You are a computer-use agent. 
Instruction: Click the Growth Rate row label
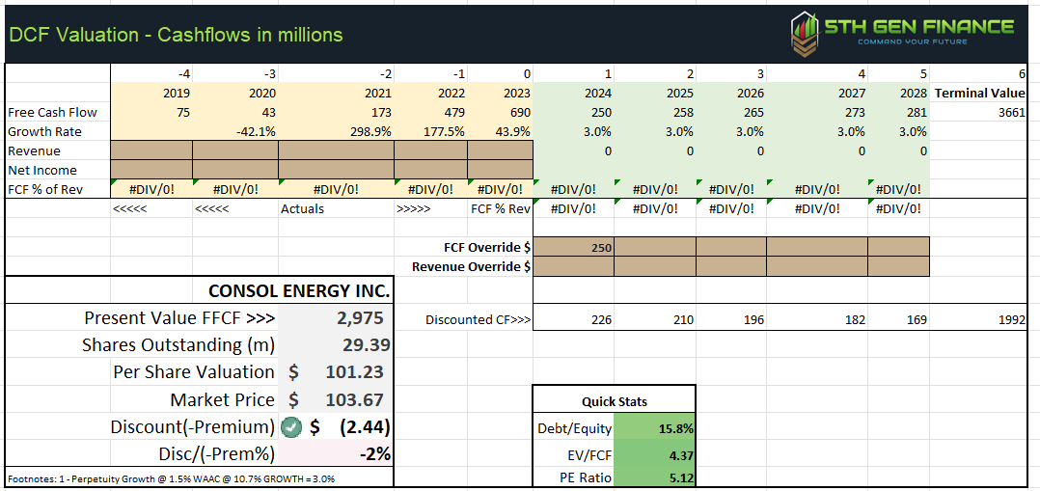coord(44,131)
